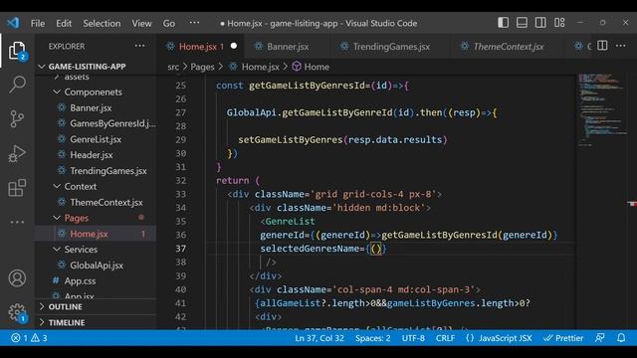Image resolution: width=637 pixels, height=358 pixels.
Task: Go to line via Ln 37, Col 32
Action: click(319, 338)
